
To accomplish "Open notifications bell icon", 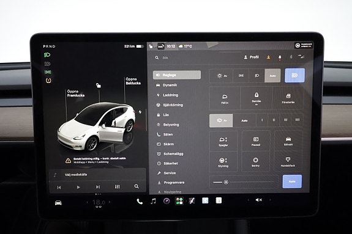I will click(280, 57).
